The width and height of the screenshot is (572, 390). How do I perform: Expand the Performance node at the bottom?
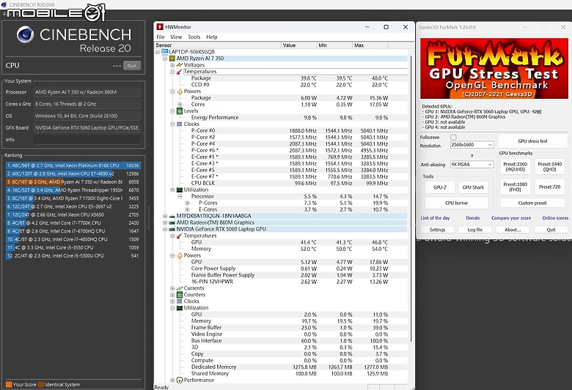click(172, 380)
